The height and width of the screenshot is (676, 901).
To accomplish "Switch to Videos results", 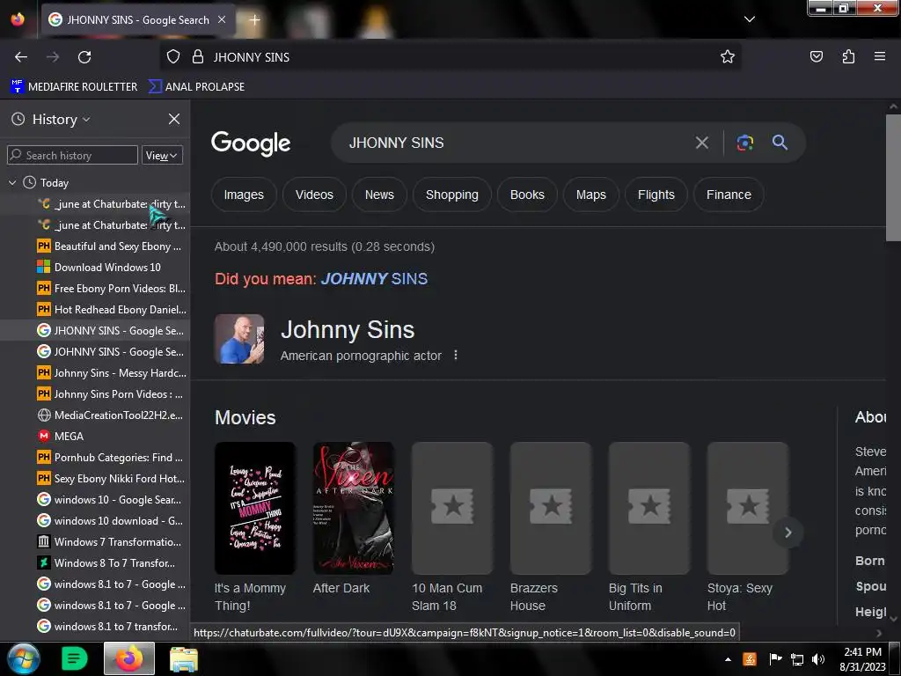I will [x=314, y=195].
